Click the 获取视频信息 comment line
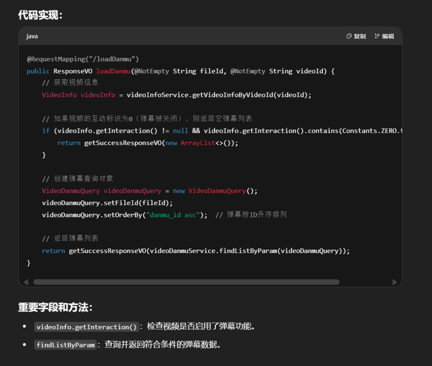This screenshot has height=366, width=432. (70, 83)
